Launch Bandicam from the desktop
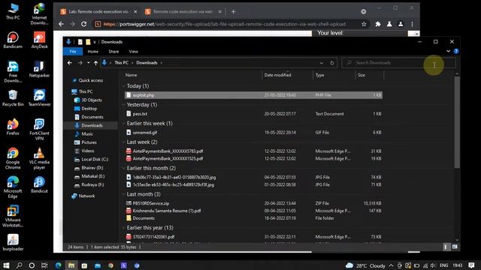This screenshot has width=481, height=270. pyautogui.click(x=13, y=40)
